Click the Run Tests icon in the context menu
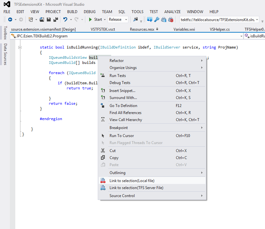The height and width of the screenshot is (229, 265). [103, 76]
